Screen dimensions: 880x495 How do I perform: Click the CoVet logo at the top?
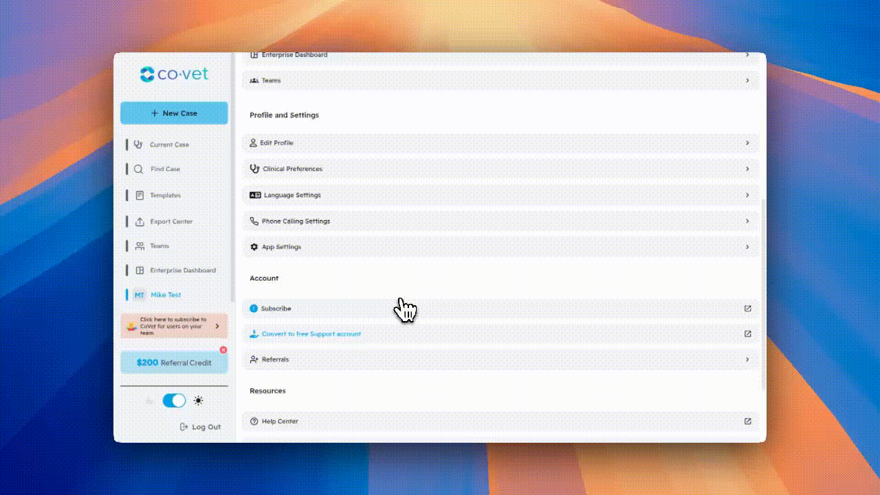(x=174, y=75)
